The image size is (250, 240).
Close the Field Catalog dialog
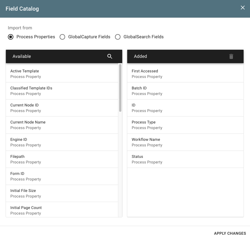click(x=242, y=8)
